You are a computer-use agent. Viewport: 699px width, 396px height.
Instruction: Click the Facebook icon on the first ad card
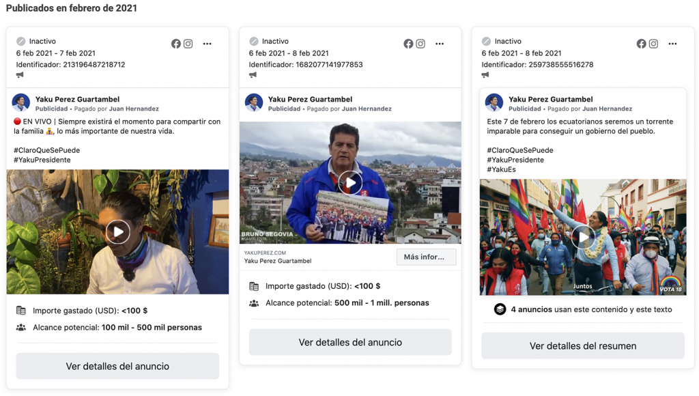[176, 44]
